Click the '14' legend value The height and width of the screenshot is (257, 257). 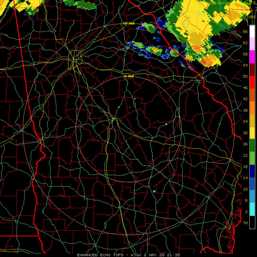pyautogui.click(x=245, y=178)
